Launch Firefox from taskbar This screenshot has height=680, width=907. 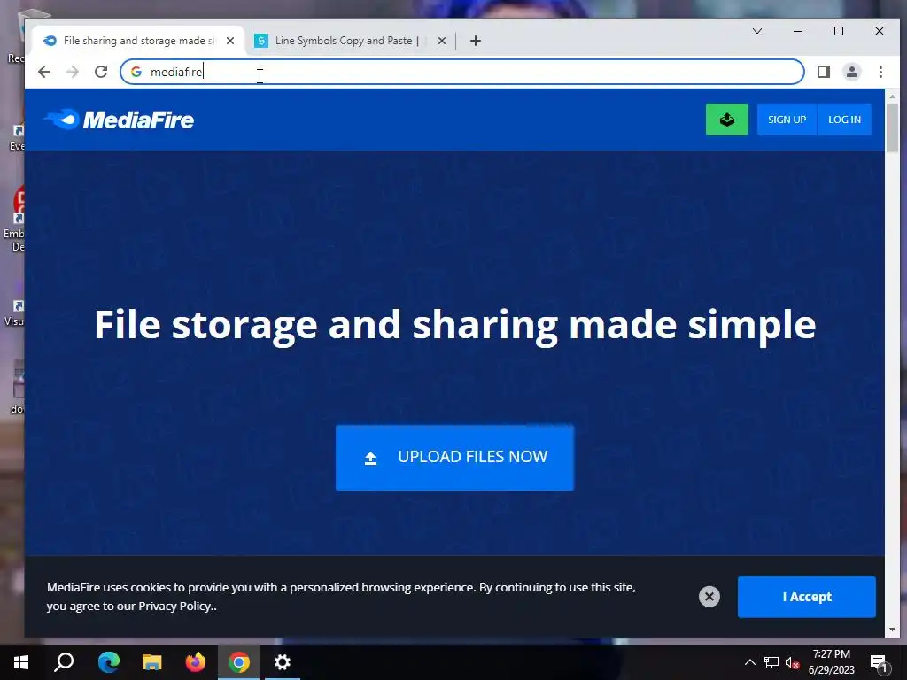[196, 662]
